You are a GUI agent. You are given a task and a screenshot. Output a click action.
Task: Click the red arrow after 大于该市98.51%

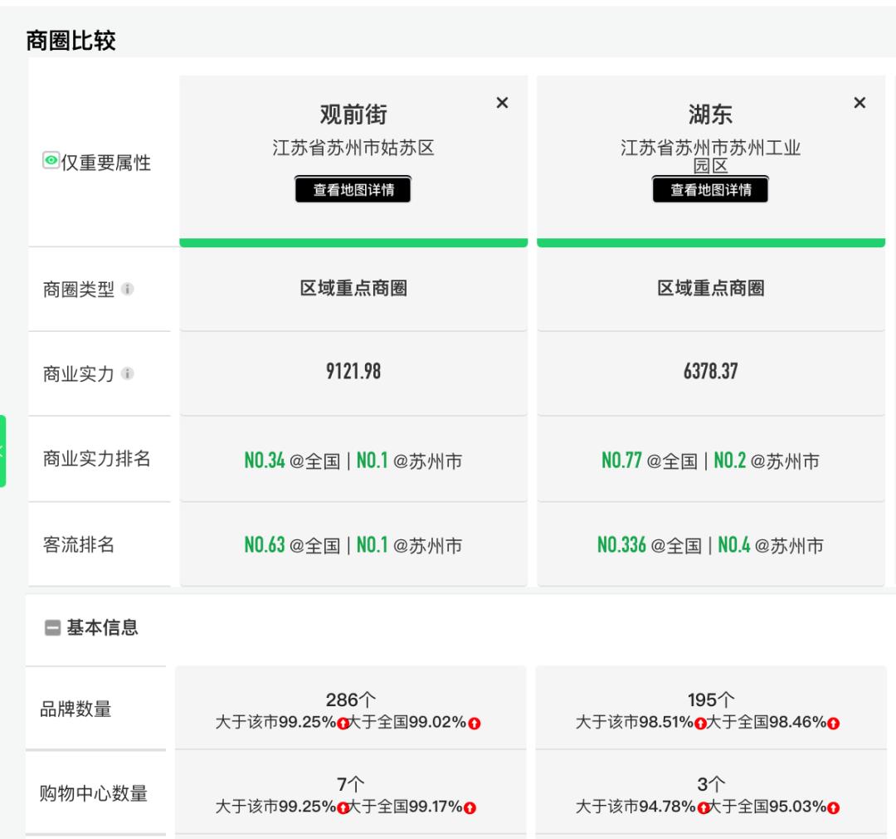(x=700, y=724)
